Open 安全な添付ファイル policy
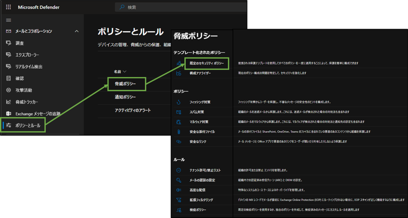This screenshot has width=408, height=218. [x=202, y=132]
